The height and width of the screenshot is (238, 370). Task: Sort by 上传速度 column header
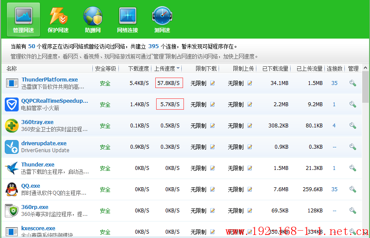[x=167, y=68]
